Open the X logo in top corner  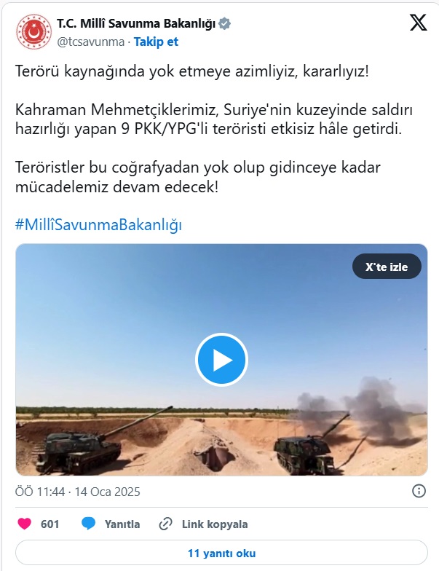click(418, 23)
